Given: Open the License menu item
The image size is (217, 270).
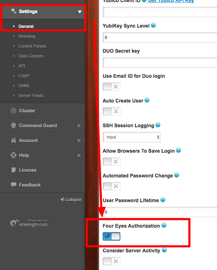Looking at the screenshot, I should click(x=42, y=170).
